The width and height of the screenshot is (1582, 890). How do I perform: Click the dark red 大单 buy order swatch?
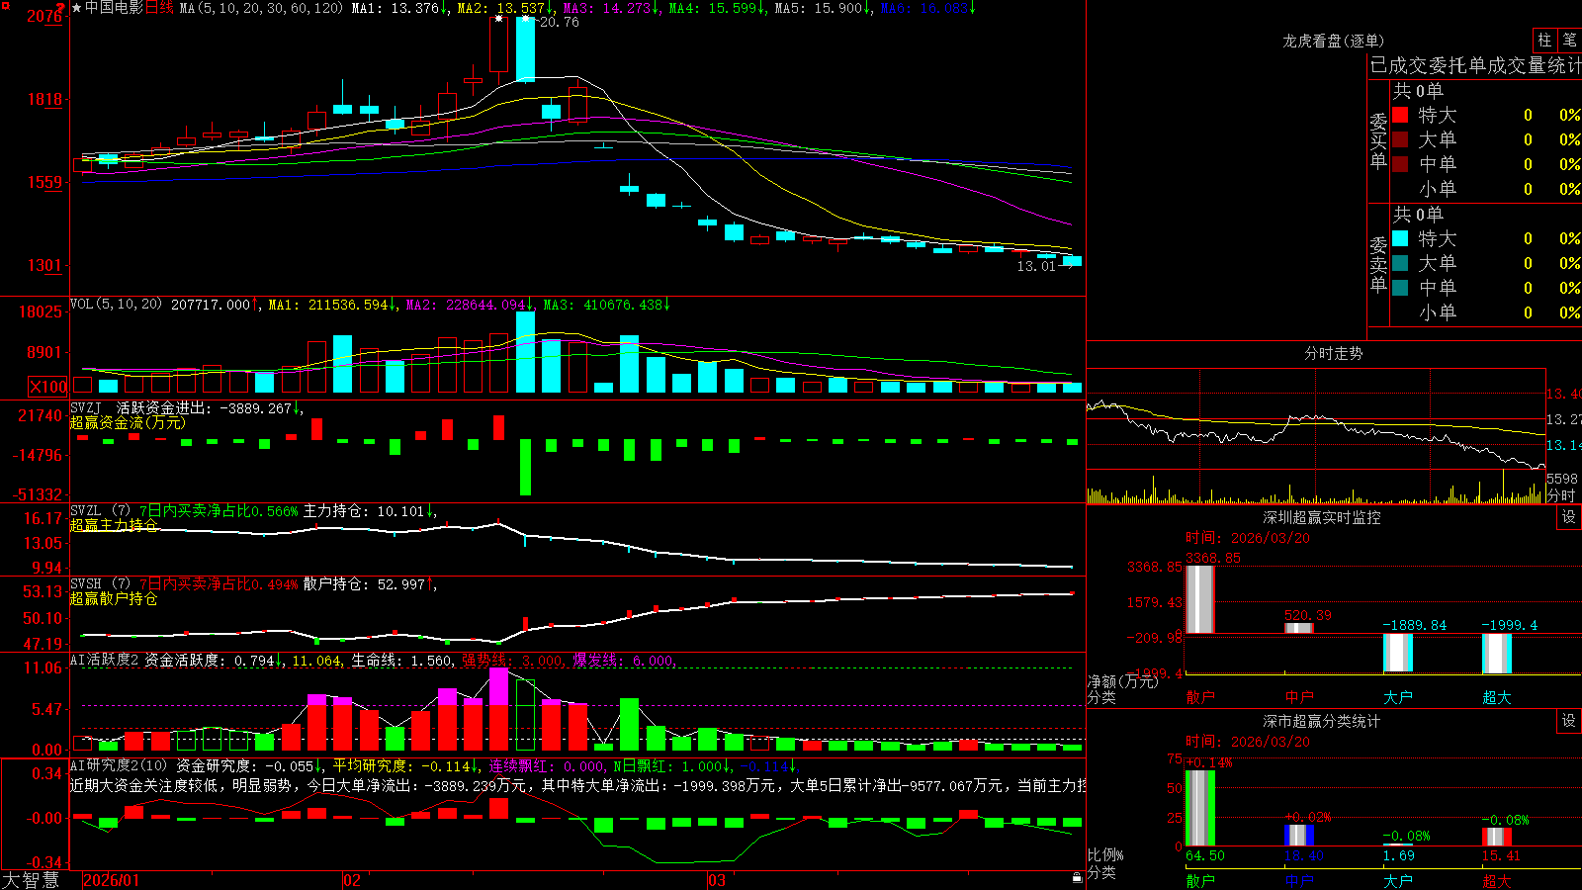pyautogui.click(x=1400, y=139)
